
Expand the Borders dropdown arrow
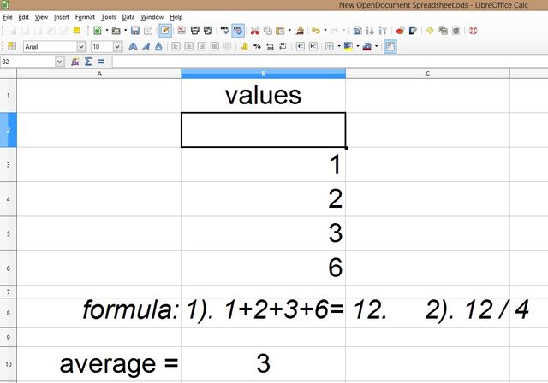tap(339, 46)
